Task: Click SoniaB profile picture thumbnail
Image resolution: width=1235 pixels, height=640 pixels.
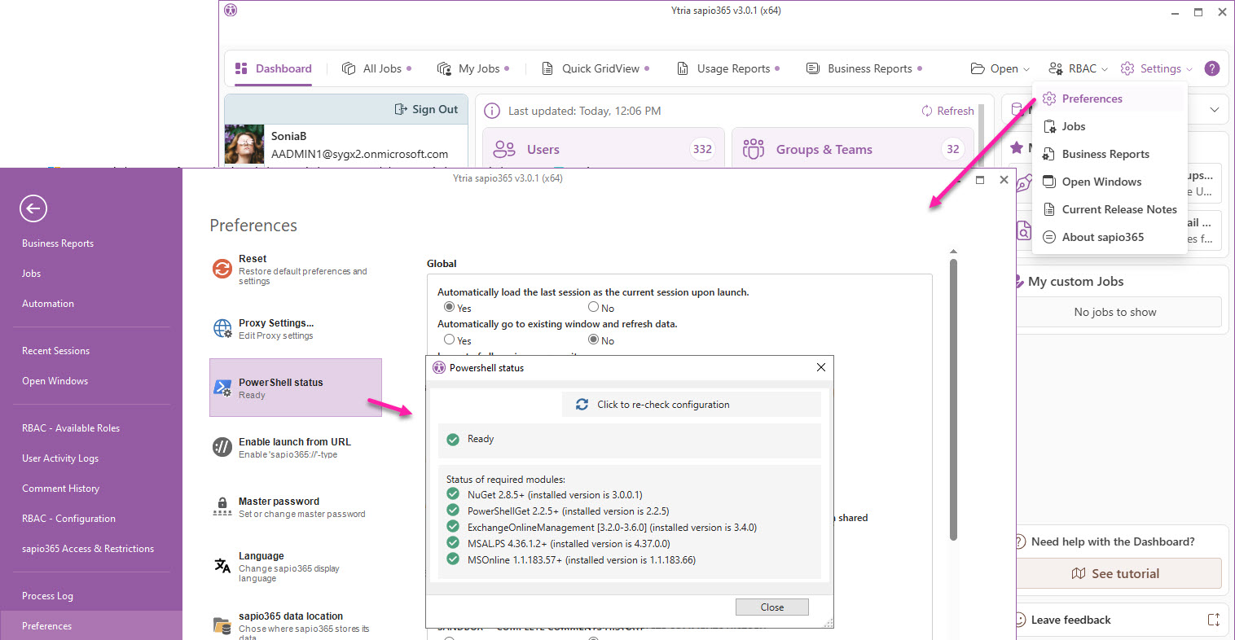Action: (x=244, y=145)
